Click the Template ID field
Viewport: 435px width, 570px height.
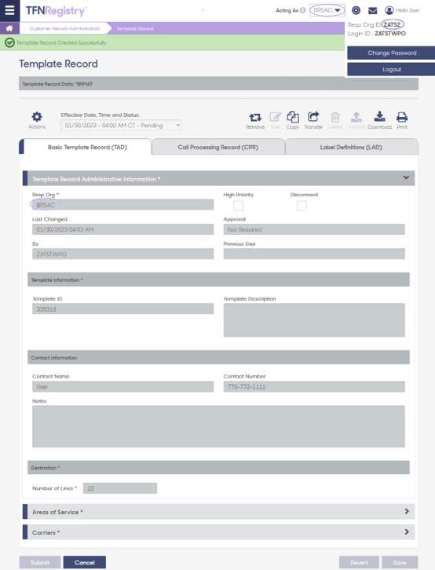click(122, 309)
